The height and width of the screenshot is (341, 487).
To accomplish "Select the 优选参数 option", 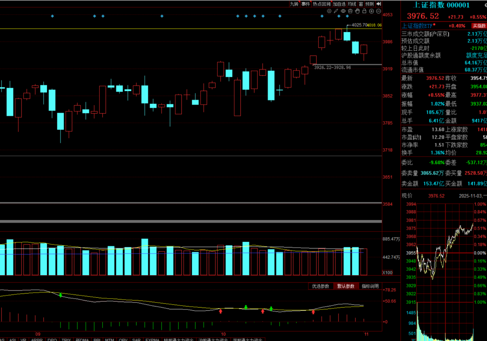I will pos(321,286).
